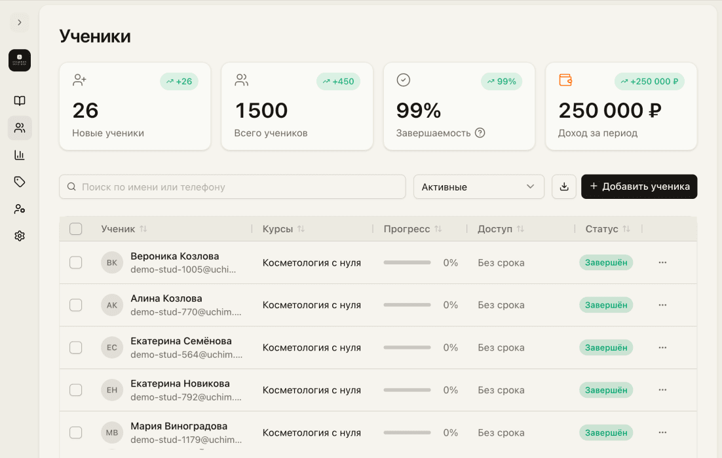Click the Всего учеников 1500 card value

(x=261, y=111)
